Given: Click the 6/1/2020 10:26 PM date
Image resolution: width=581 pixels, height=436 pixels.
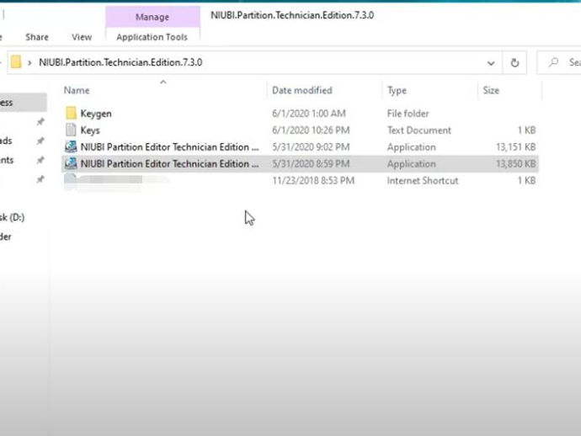Looking at the screenshot, I should click(311, 130).
